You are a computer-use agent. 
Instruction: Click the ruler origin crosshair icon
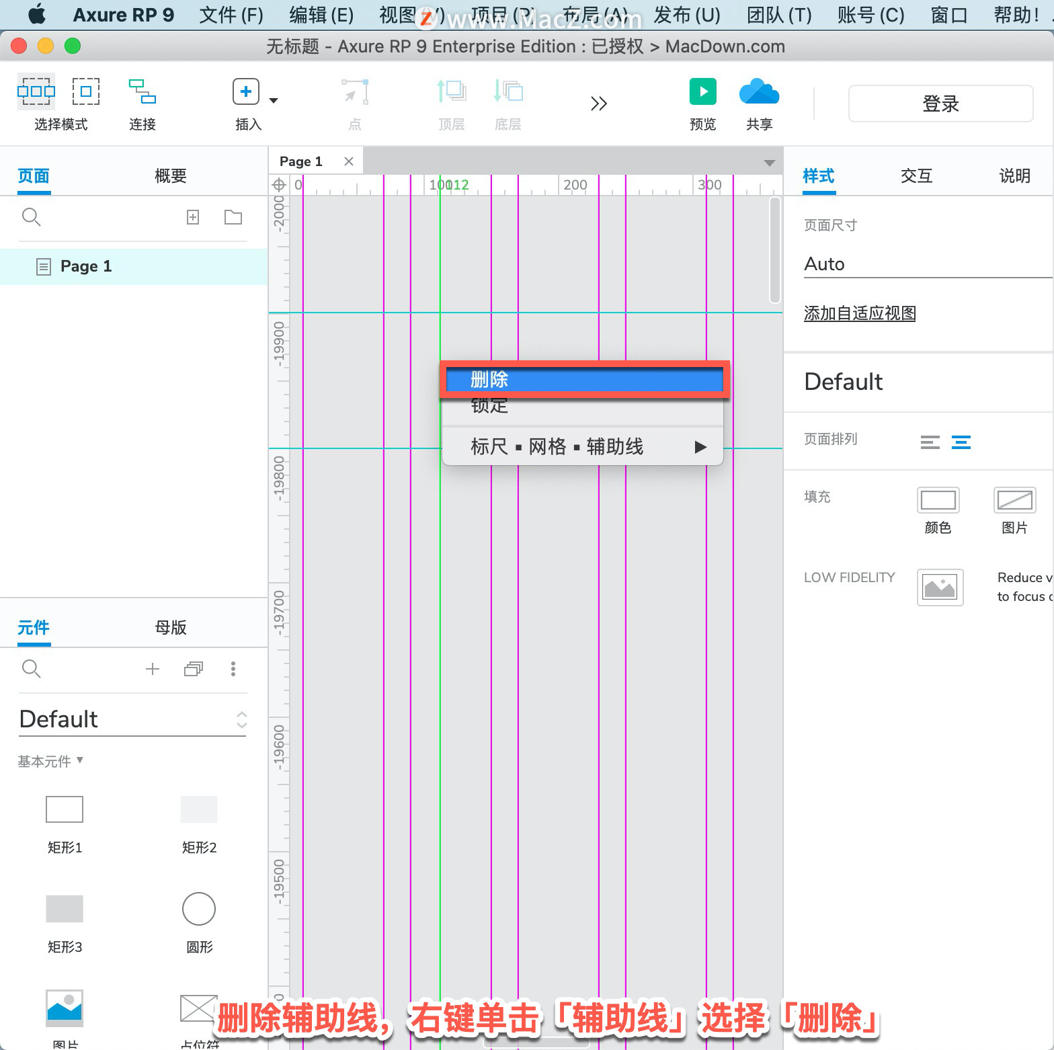pos(279,185)
